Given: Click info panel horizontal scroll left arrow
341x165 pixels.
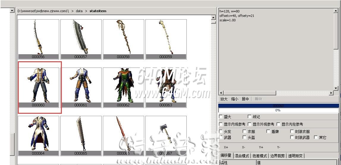Looking at the screenshot, I should click(x=221, y=93).
